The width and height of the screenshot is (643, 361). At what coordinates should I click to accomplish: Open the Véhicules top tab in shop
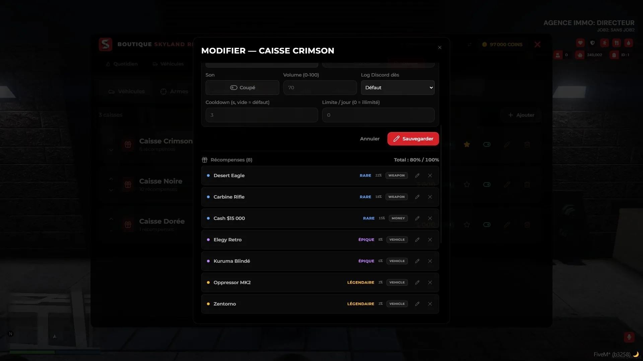coord(168,64)
